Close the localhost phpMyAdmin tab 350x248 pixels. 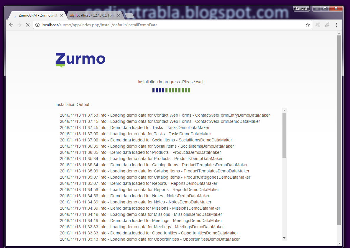119,15
